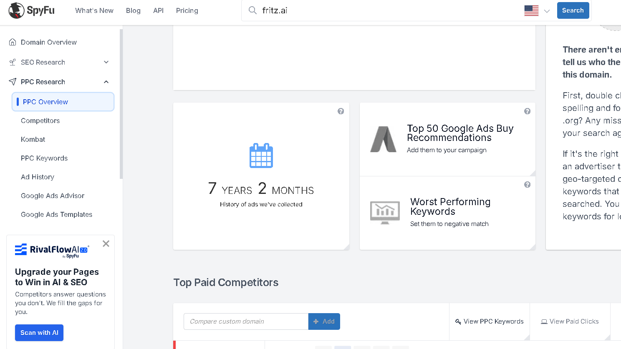Click the Scan with AI button
The image size is (621, 349).
pyautogui.click(x=39, y=333)
